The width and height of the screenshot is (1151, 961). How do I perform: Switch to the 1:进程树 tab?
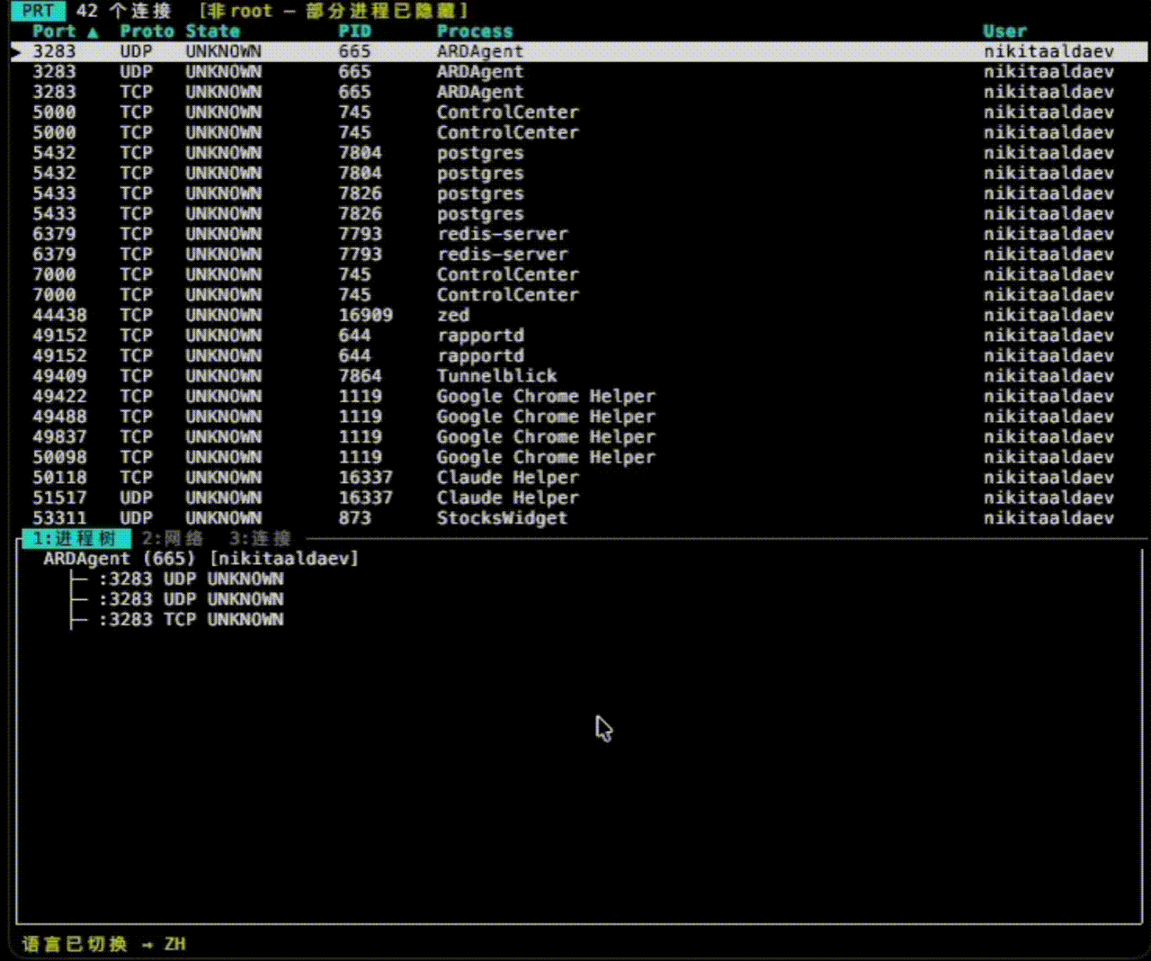click(x=75, y=538)
